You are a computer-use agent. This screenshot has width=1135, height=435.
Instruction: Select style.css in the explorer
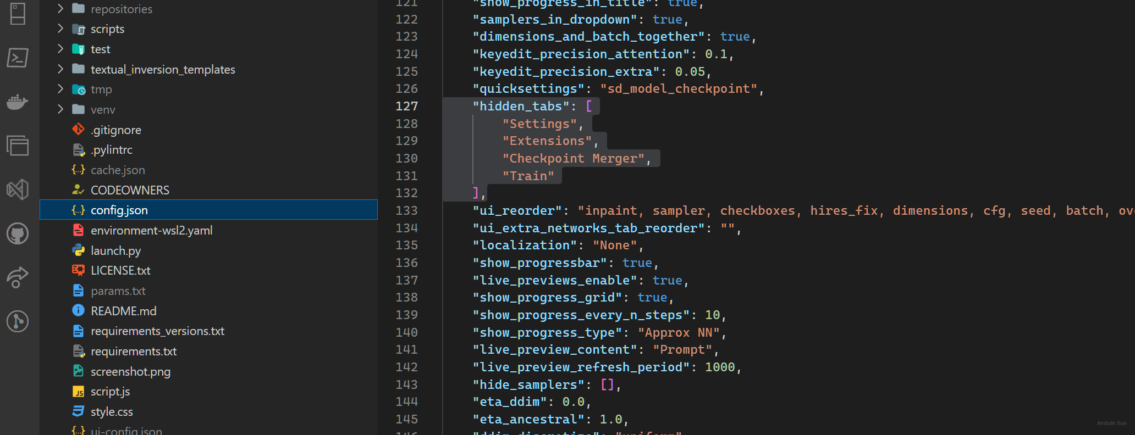[112, 411]
